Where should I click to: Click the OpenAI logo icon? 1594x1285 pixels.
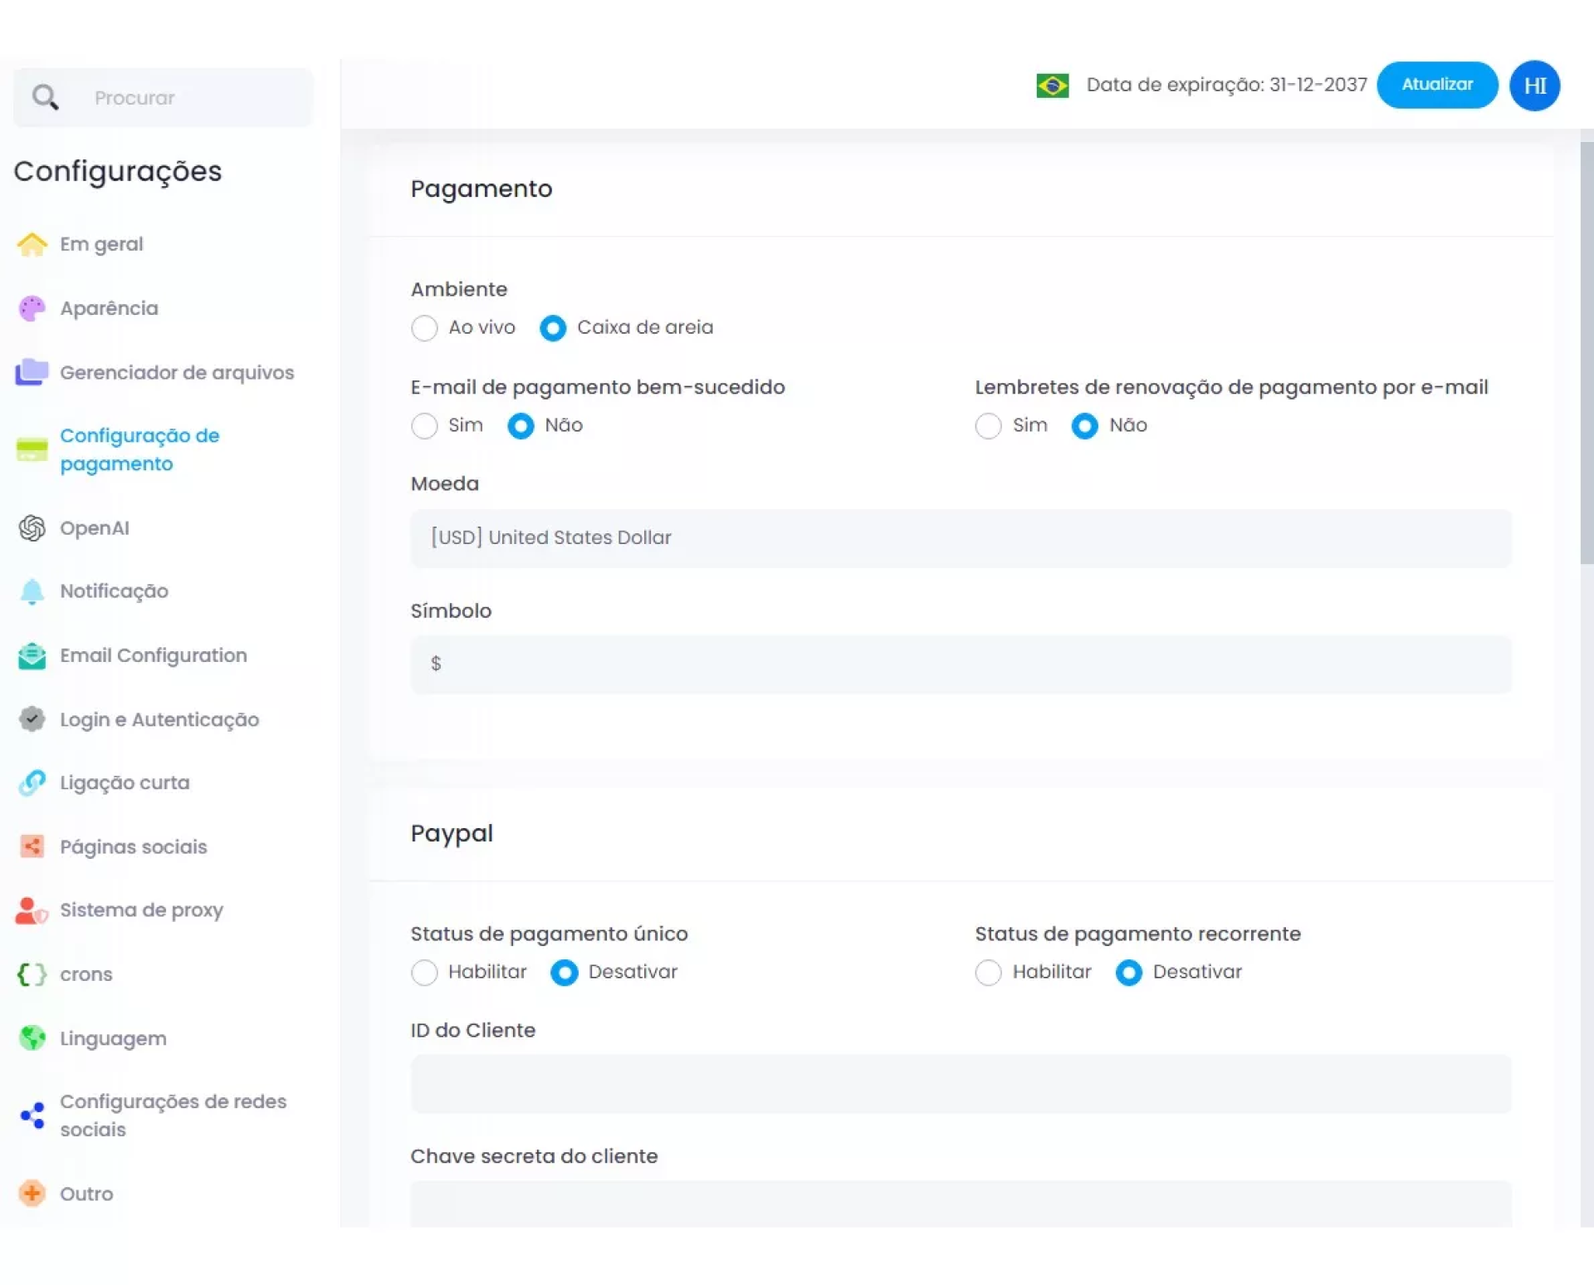pos(32,528)
